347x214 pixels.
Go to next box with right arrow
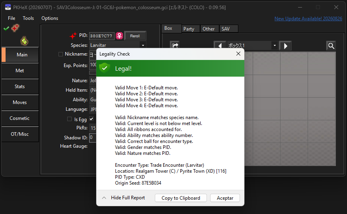pyautogui.click(x=285, y=46)
